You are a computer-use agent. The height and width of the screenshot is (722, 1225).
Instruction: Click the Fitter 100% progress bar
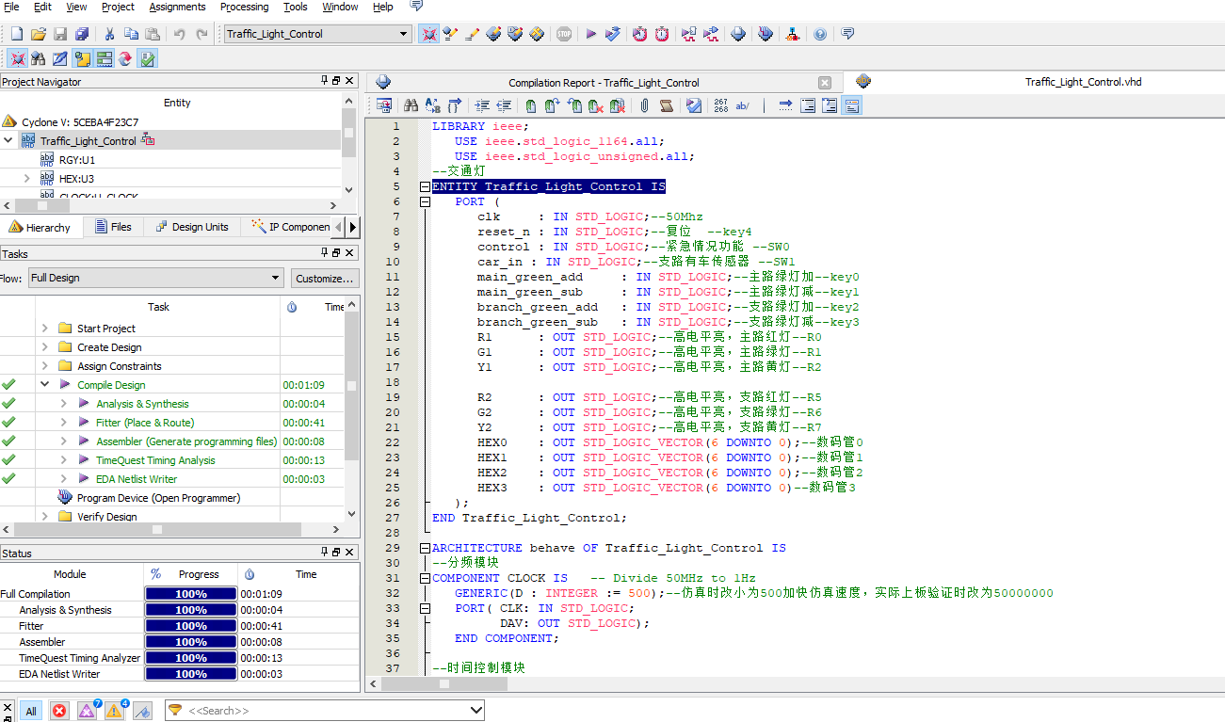190,626
